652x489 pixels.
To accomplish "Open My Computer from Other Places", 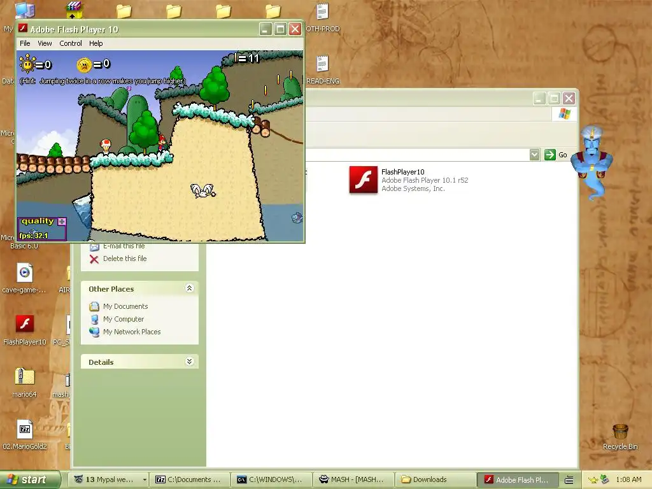I will pos(124,319).
